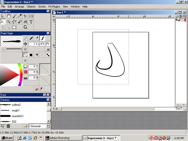188x141 pixels.
Task: Set fill to checkered pattern
Action: coord(48,55)
